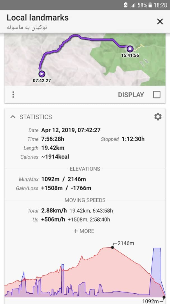Tap the DISPLAY label
The width and height of the screenshot is (170, 304).
click(131, 95)
